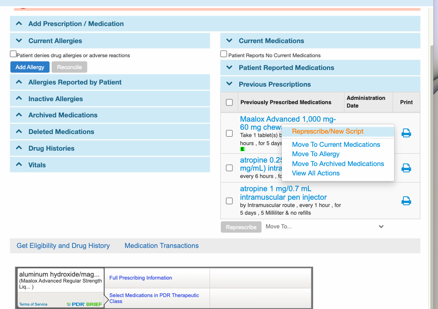438x309 pixels.
Task: Choose Represcribe/New Script from context menu
Action: pos(328,131)
